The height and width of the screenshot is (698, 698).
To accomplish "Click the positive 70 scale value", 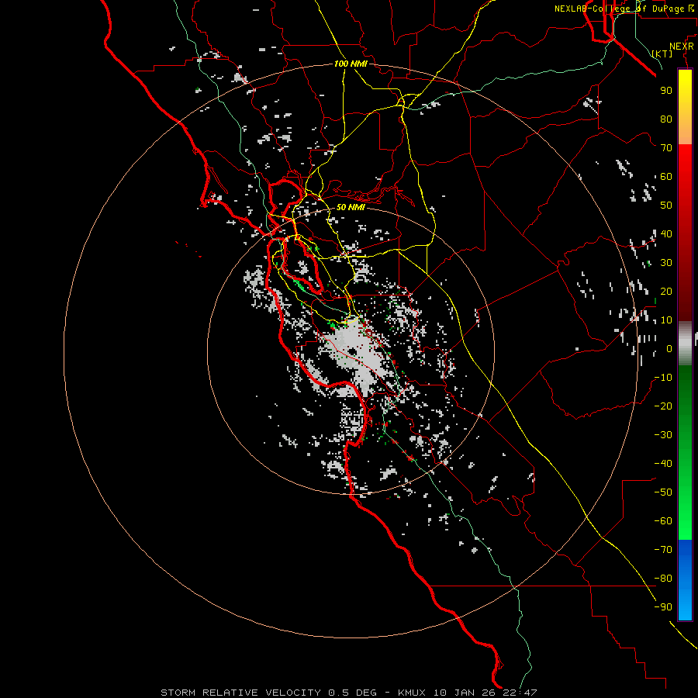I will 666,148.
